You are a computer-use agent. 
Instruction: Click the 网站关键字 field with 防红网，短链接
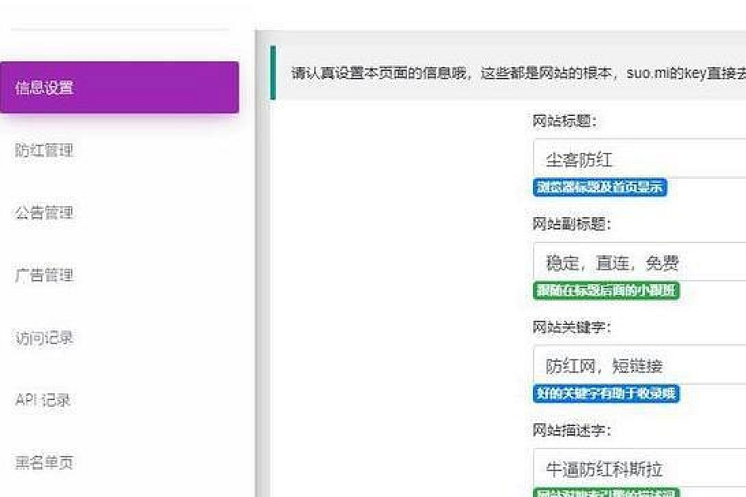pyautogui.click(x=638, y=365)
